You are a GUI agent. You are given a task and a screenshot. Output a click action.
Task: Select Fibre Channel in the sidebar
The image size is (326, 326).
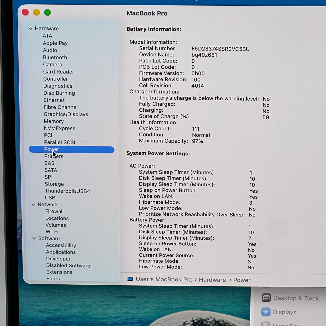[x=61, y=107]
